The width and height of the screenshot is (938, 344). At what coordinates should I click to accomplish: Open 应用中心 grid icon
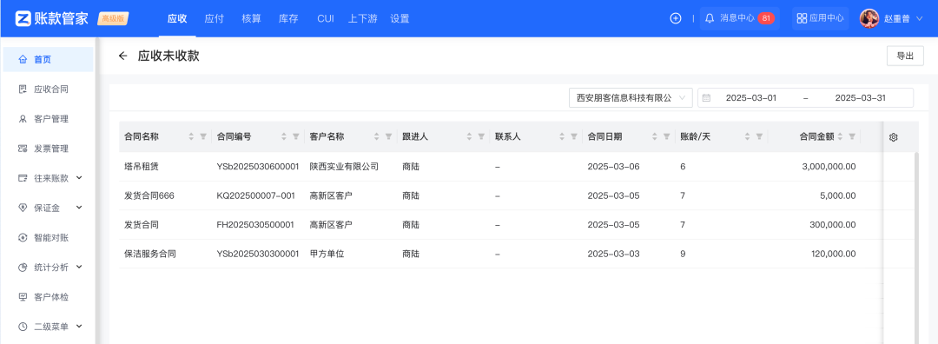[x=802, y=18]
